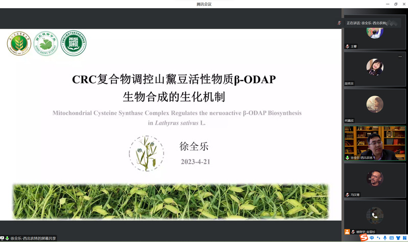
Task: Maximize the Tencent Meeting window
Action: coord(395,4)
